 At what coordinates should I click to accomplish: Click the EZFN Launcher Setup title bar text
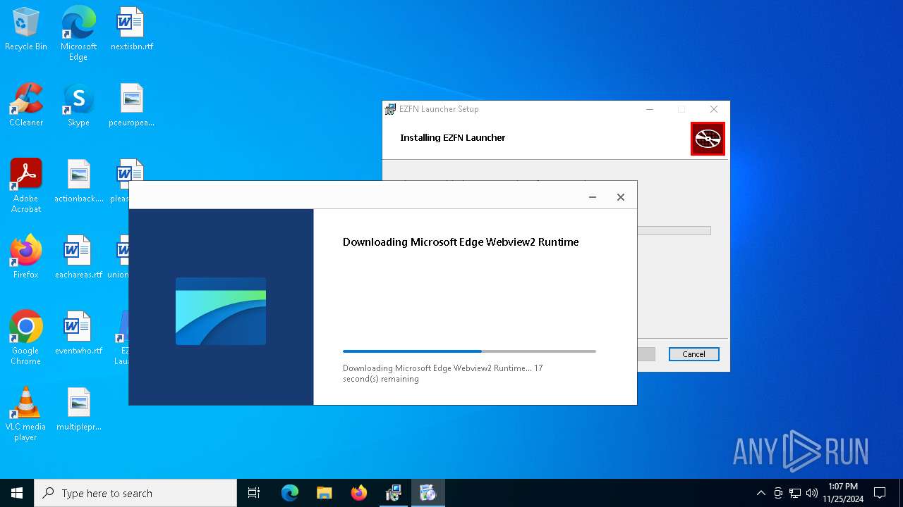[x=439, y=109]
